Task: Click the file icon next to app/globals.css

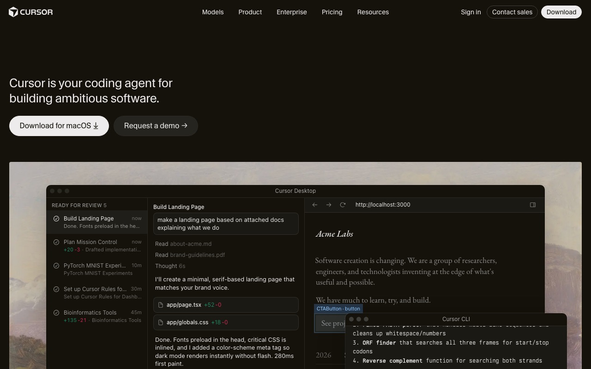Action: (161, 322)
